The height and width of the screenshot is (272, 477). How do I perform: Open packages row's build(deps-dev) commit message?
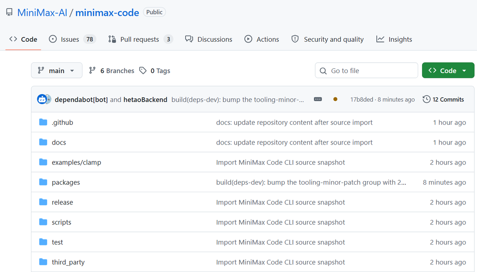pyautogui.click(x=311, y=182)
